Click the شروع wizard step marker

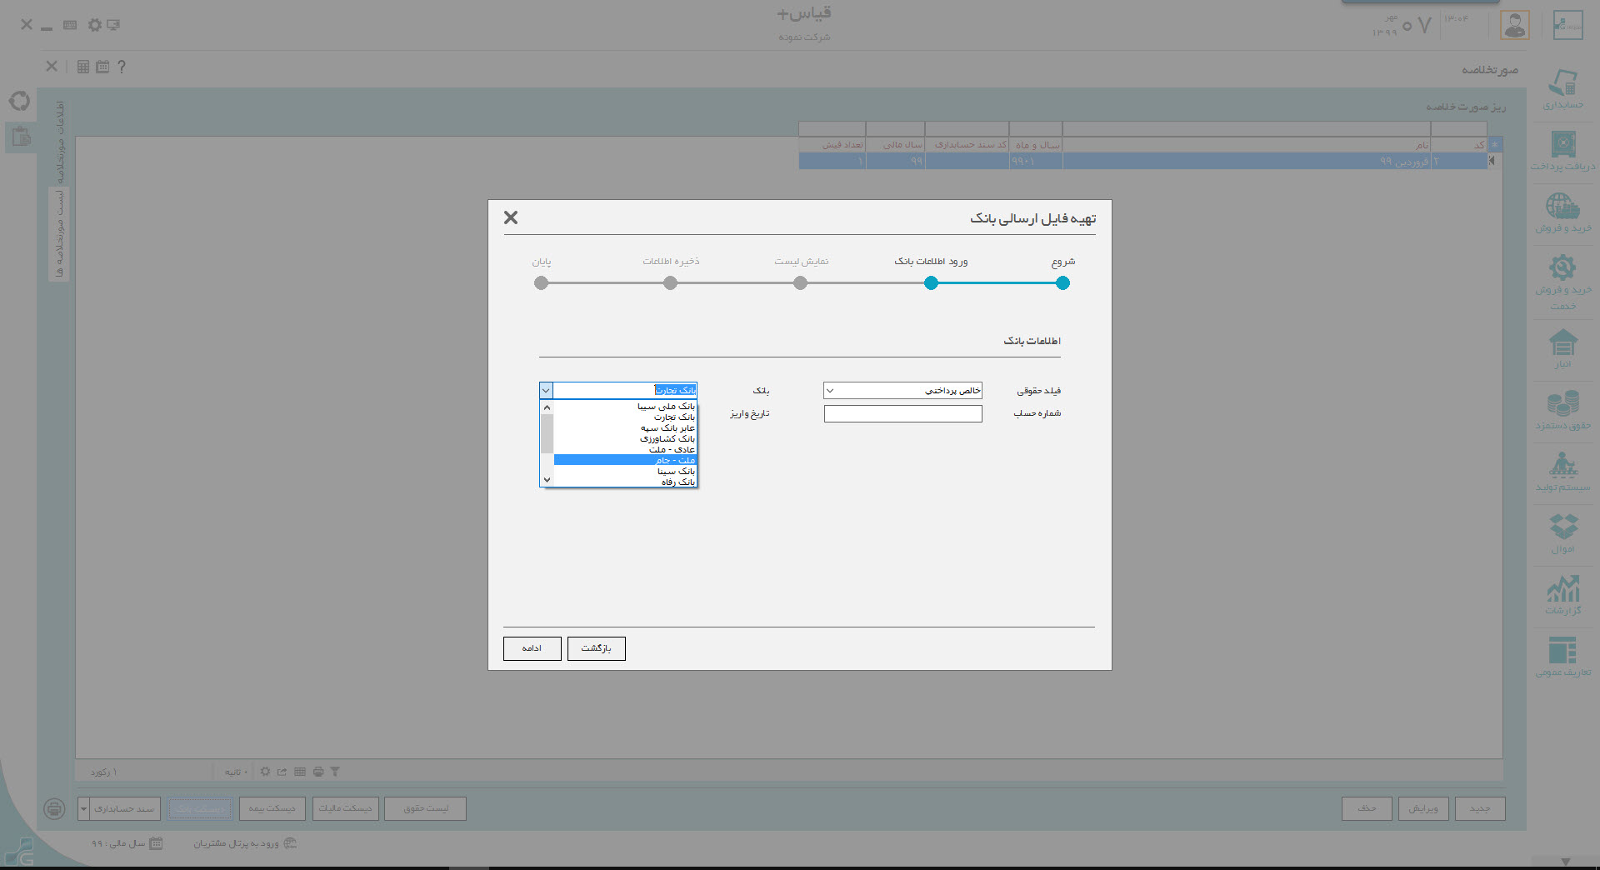[x=1062, y=283]
